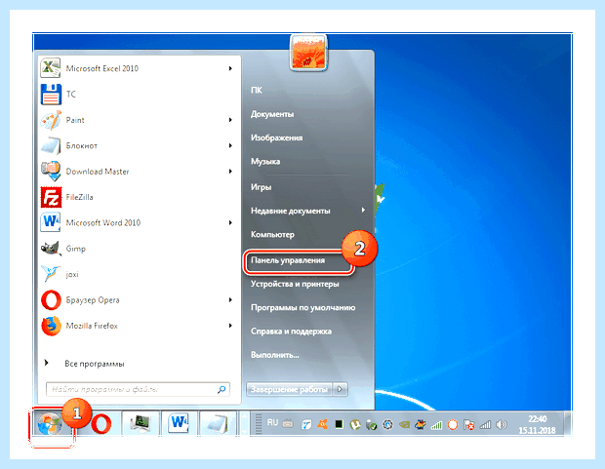Image resolution: width=605 pixels, height=469 pixels.
Task: Click the user account picture
Action: coord(308,53)
